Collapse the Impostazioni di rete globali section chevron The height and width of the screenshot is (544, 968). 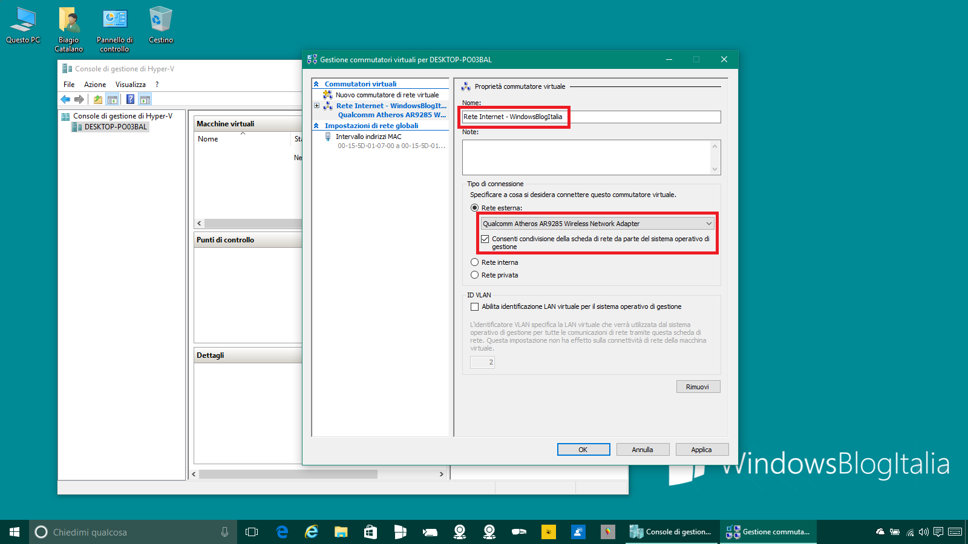tap(316, 126)
